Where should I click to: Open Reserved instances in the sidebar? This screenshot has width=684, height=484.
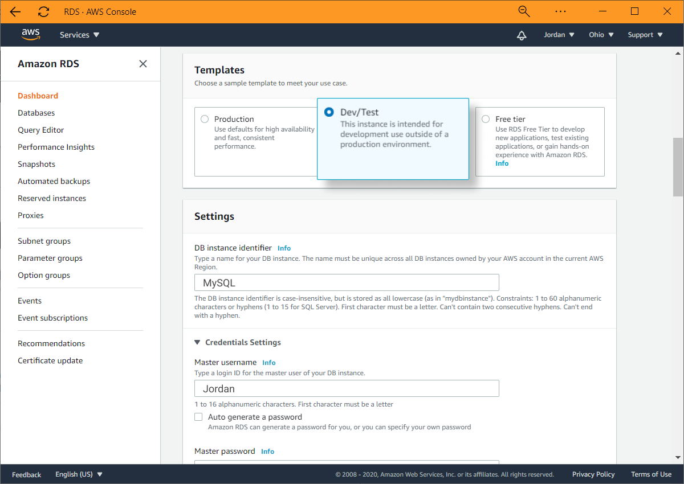tap(52, 198)
